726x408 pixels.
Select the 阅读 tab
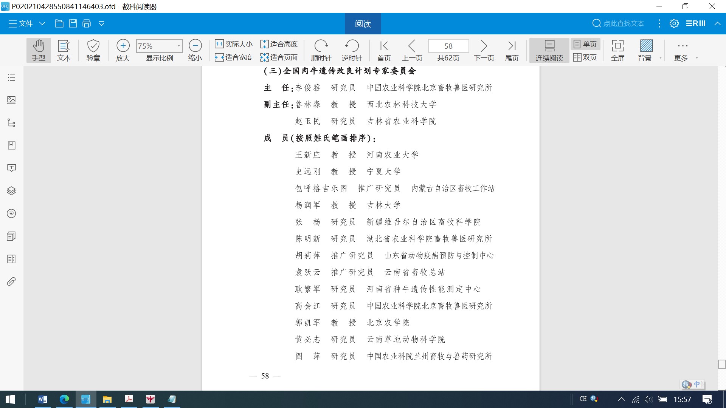tap(363, 23)
